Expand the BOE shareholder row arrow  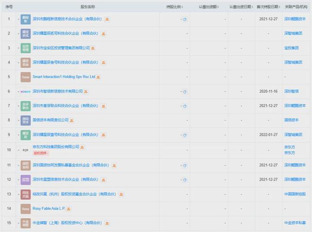[x=18, y=150]
